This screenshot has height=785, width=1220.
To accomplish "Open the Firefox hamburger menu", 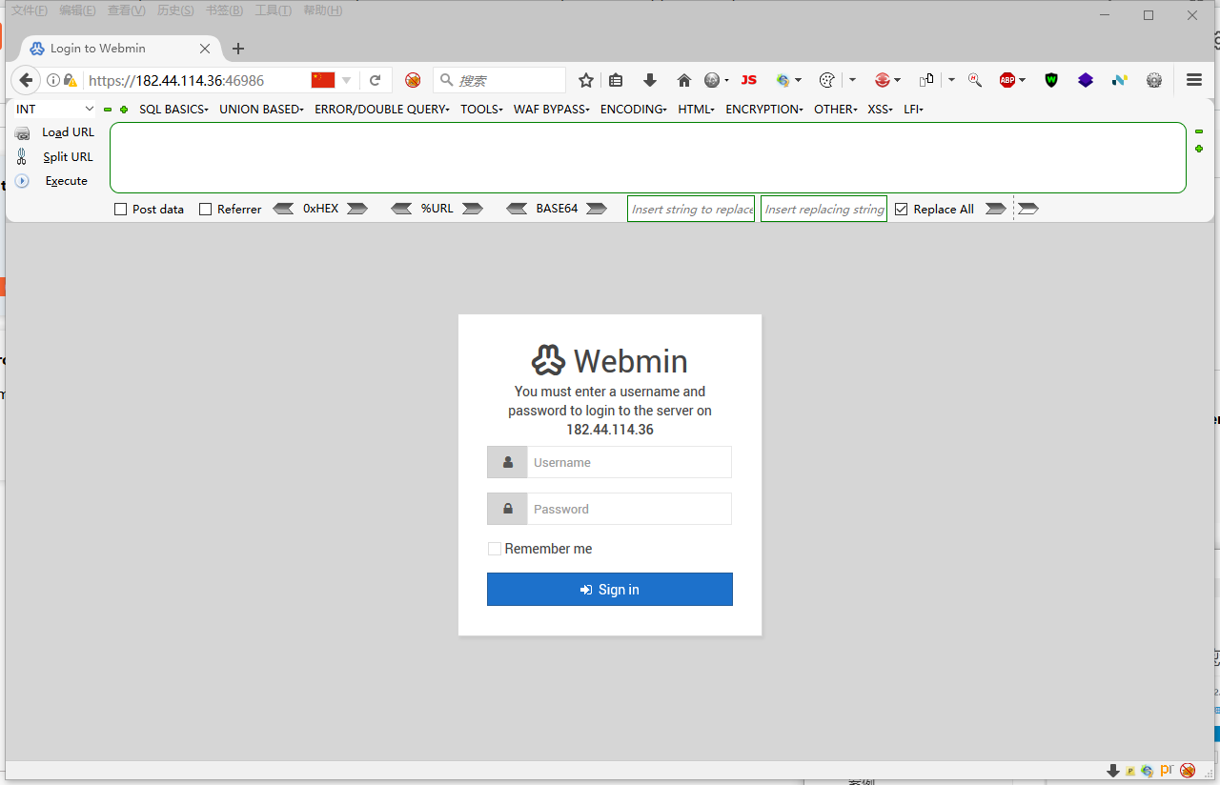I will pyautogui.click(x=1194, y=80).
